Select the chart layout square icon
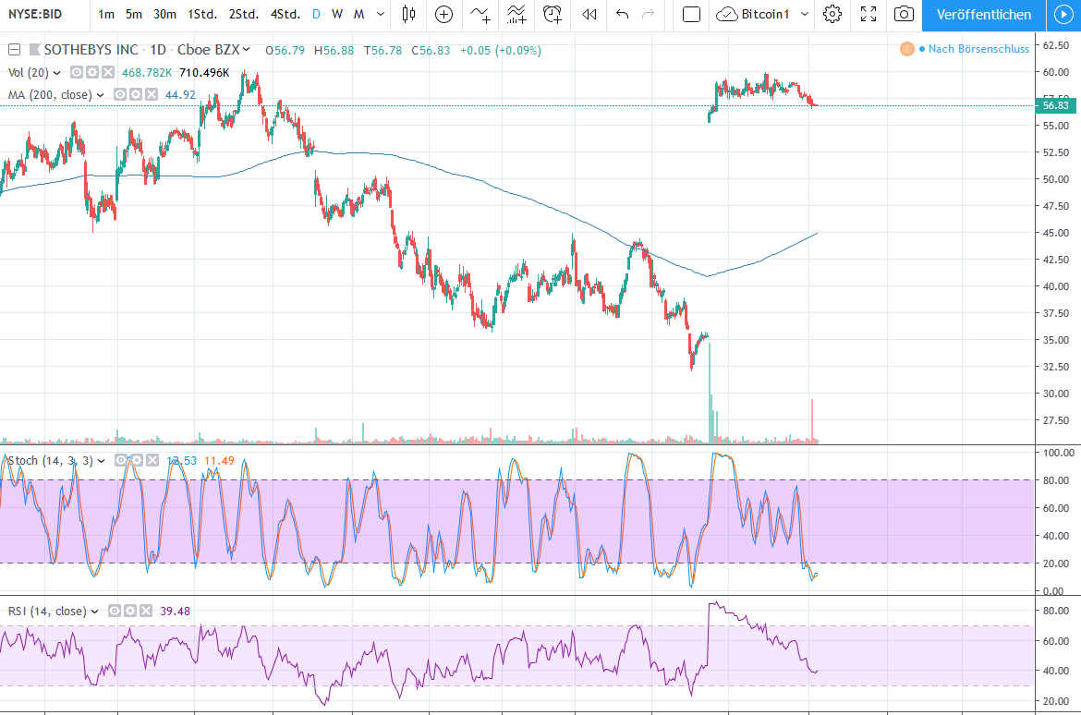 coord(691,14)
